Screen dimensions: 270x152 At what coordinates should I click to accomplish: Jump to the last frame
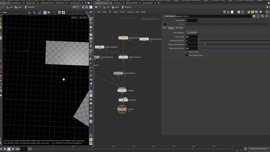click(x=18, y=149)
